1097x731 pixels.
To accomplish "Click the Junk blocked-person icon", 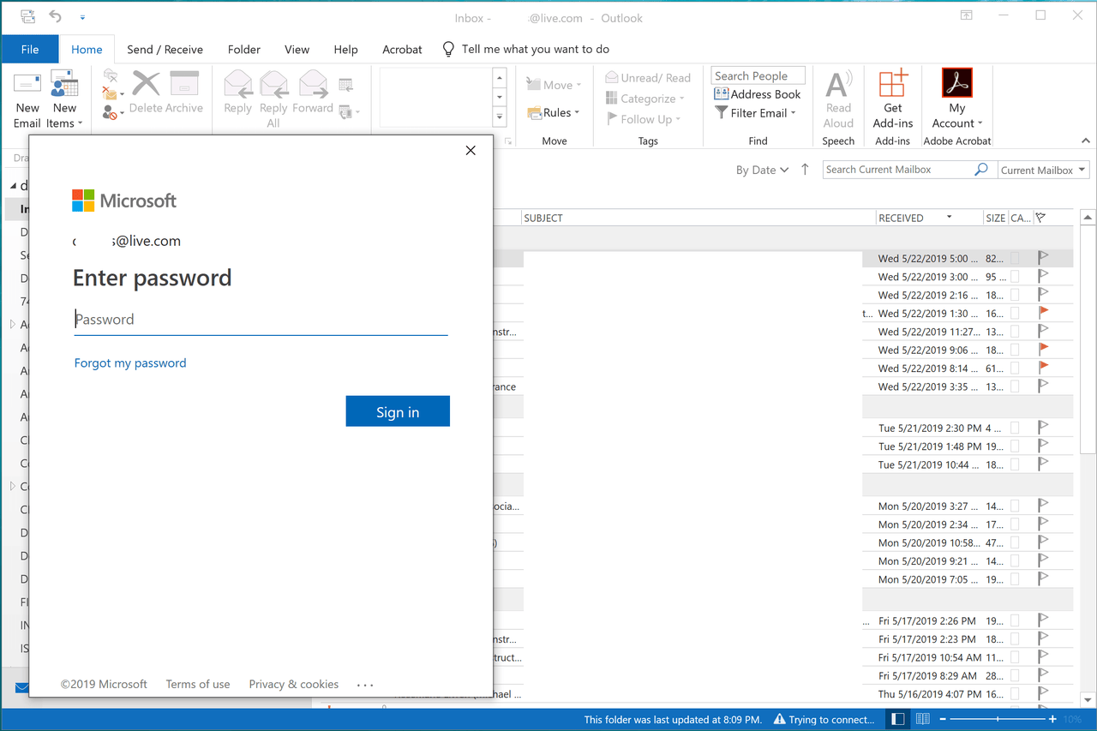I will coord(110,111).
